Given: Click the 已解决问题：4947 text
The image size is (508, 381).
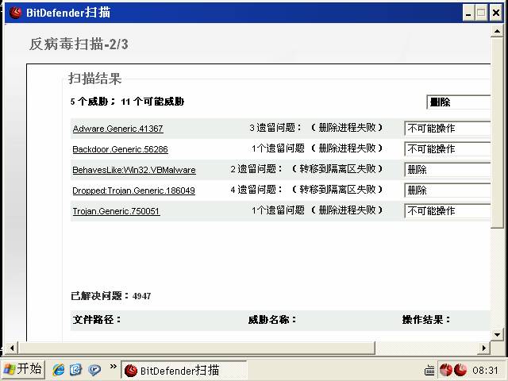Looking at the screenshot, I should tap(111, 296).
